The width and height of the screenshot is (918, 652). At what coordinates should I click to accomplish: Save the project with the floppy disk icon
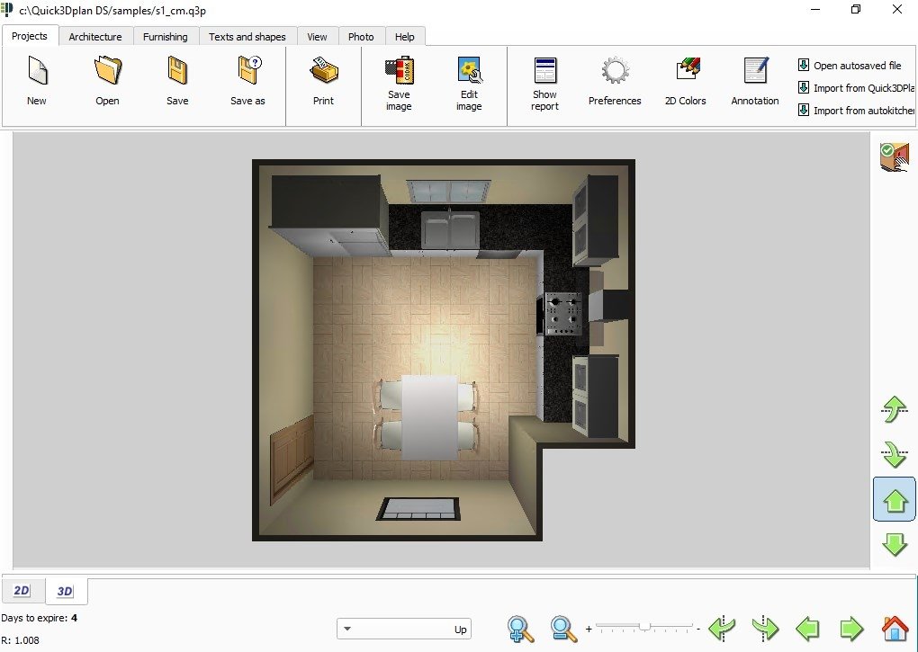tap(177, 81)
